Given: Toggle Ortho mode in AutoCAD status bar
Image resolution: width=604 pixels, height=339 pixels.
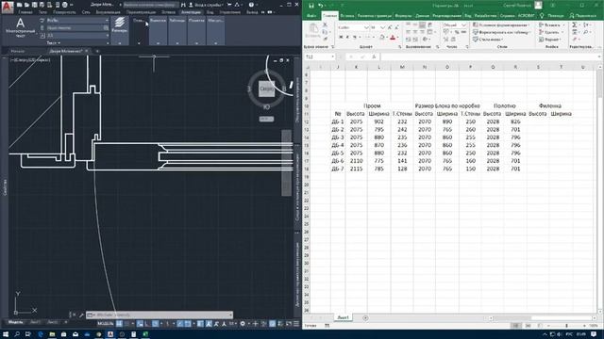Looking at the screenshot, I should [147, 324].
